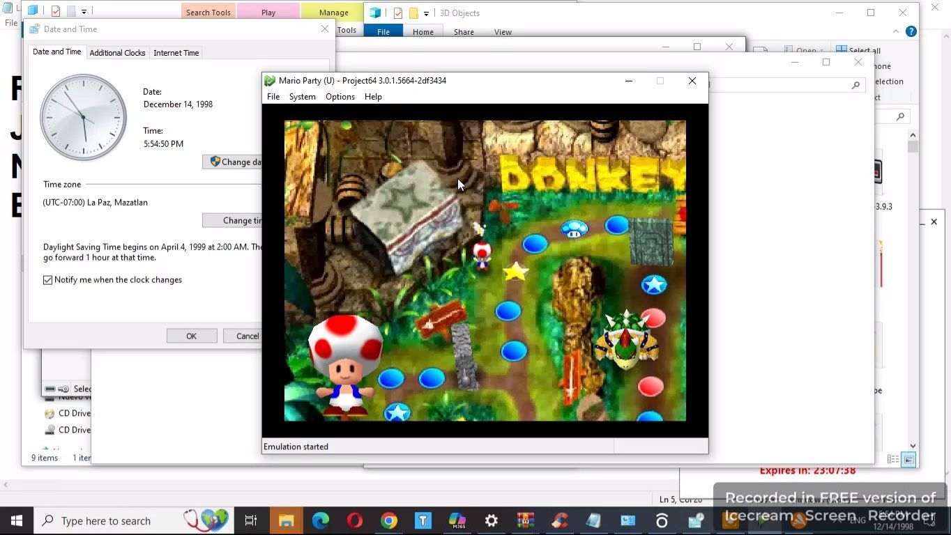Open the File Explorer Help icon
The image size is (951, 535).
[911, 31]
